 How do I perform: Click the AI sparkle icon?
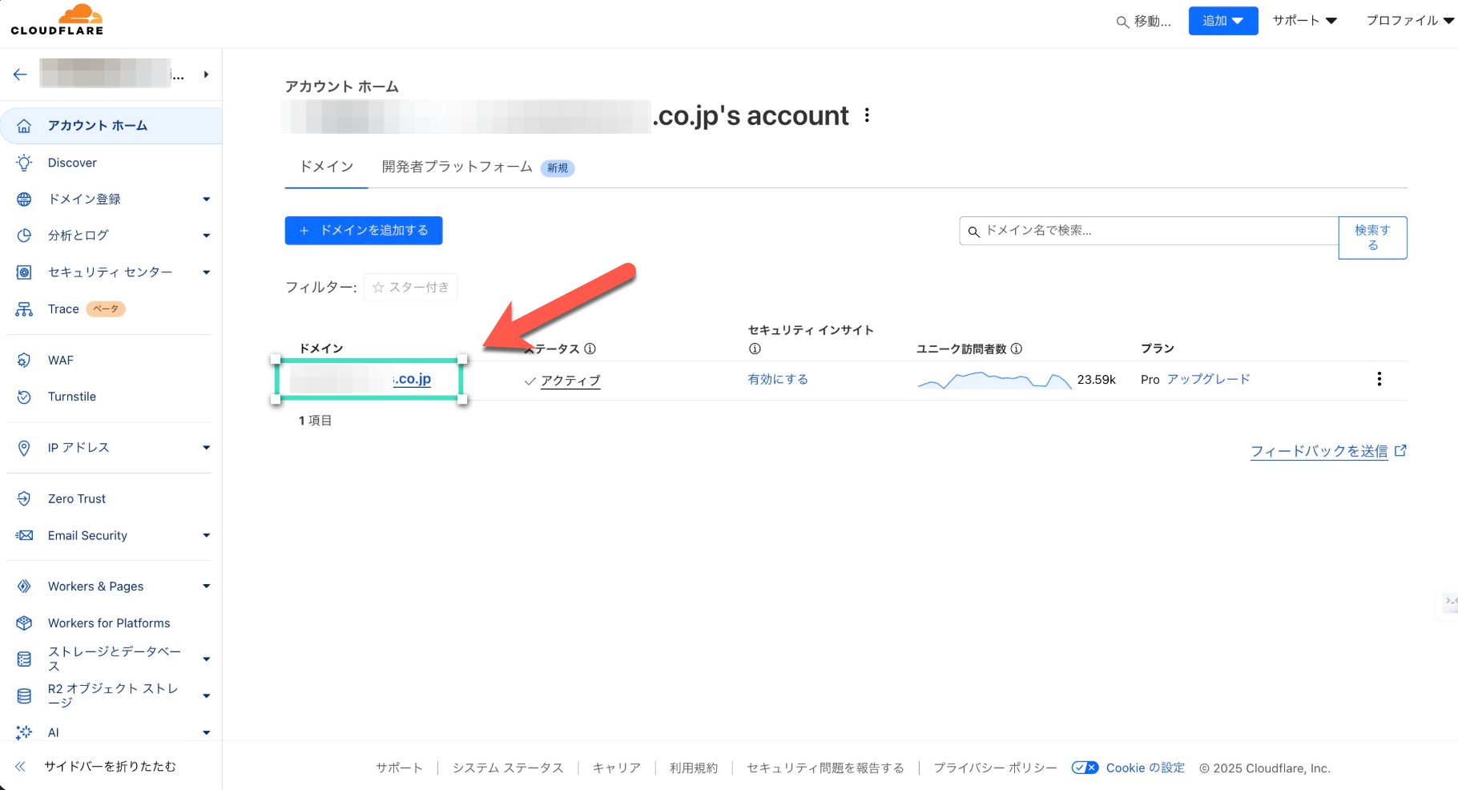[24, 732]
